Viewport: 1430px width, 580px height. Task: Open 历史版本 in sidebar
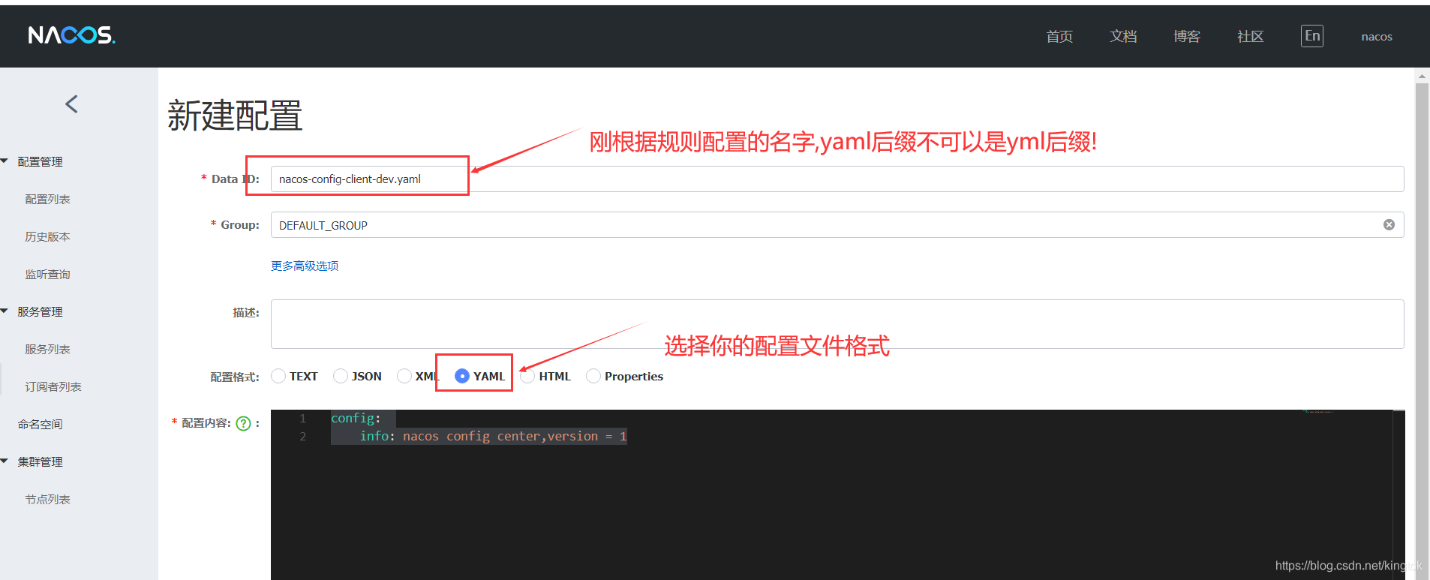click(x=47, y=236)
